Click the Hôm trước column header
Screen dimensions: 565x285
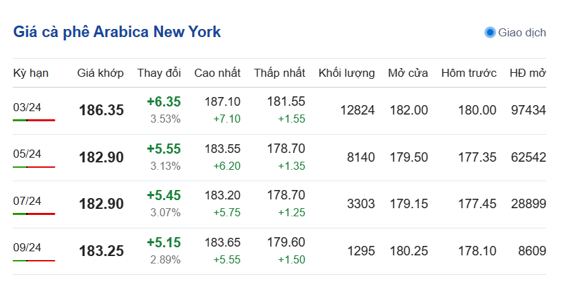(469, 73)
